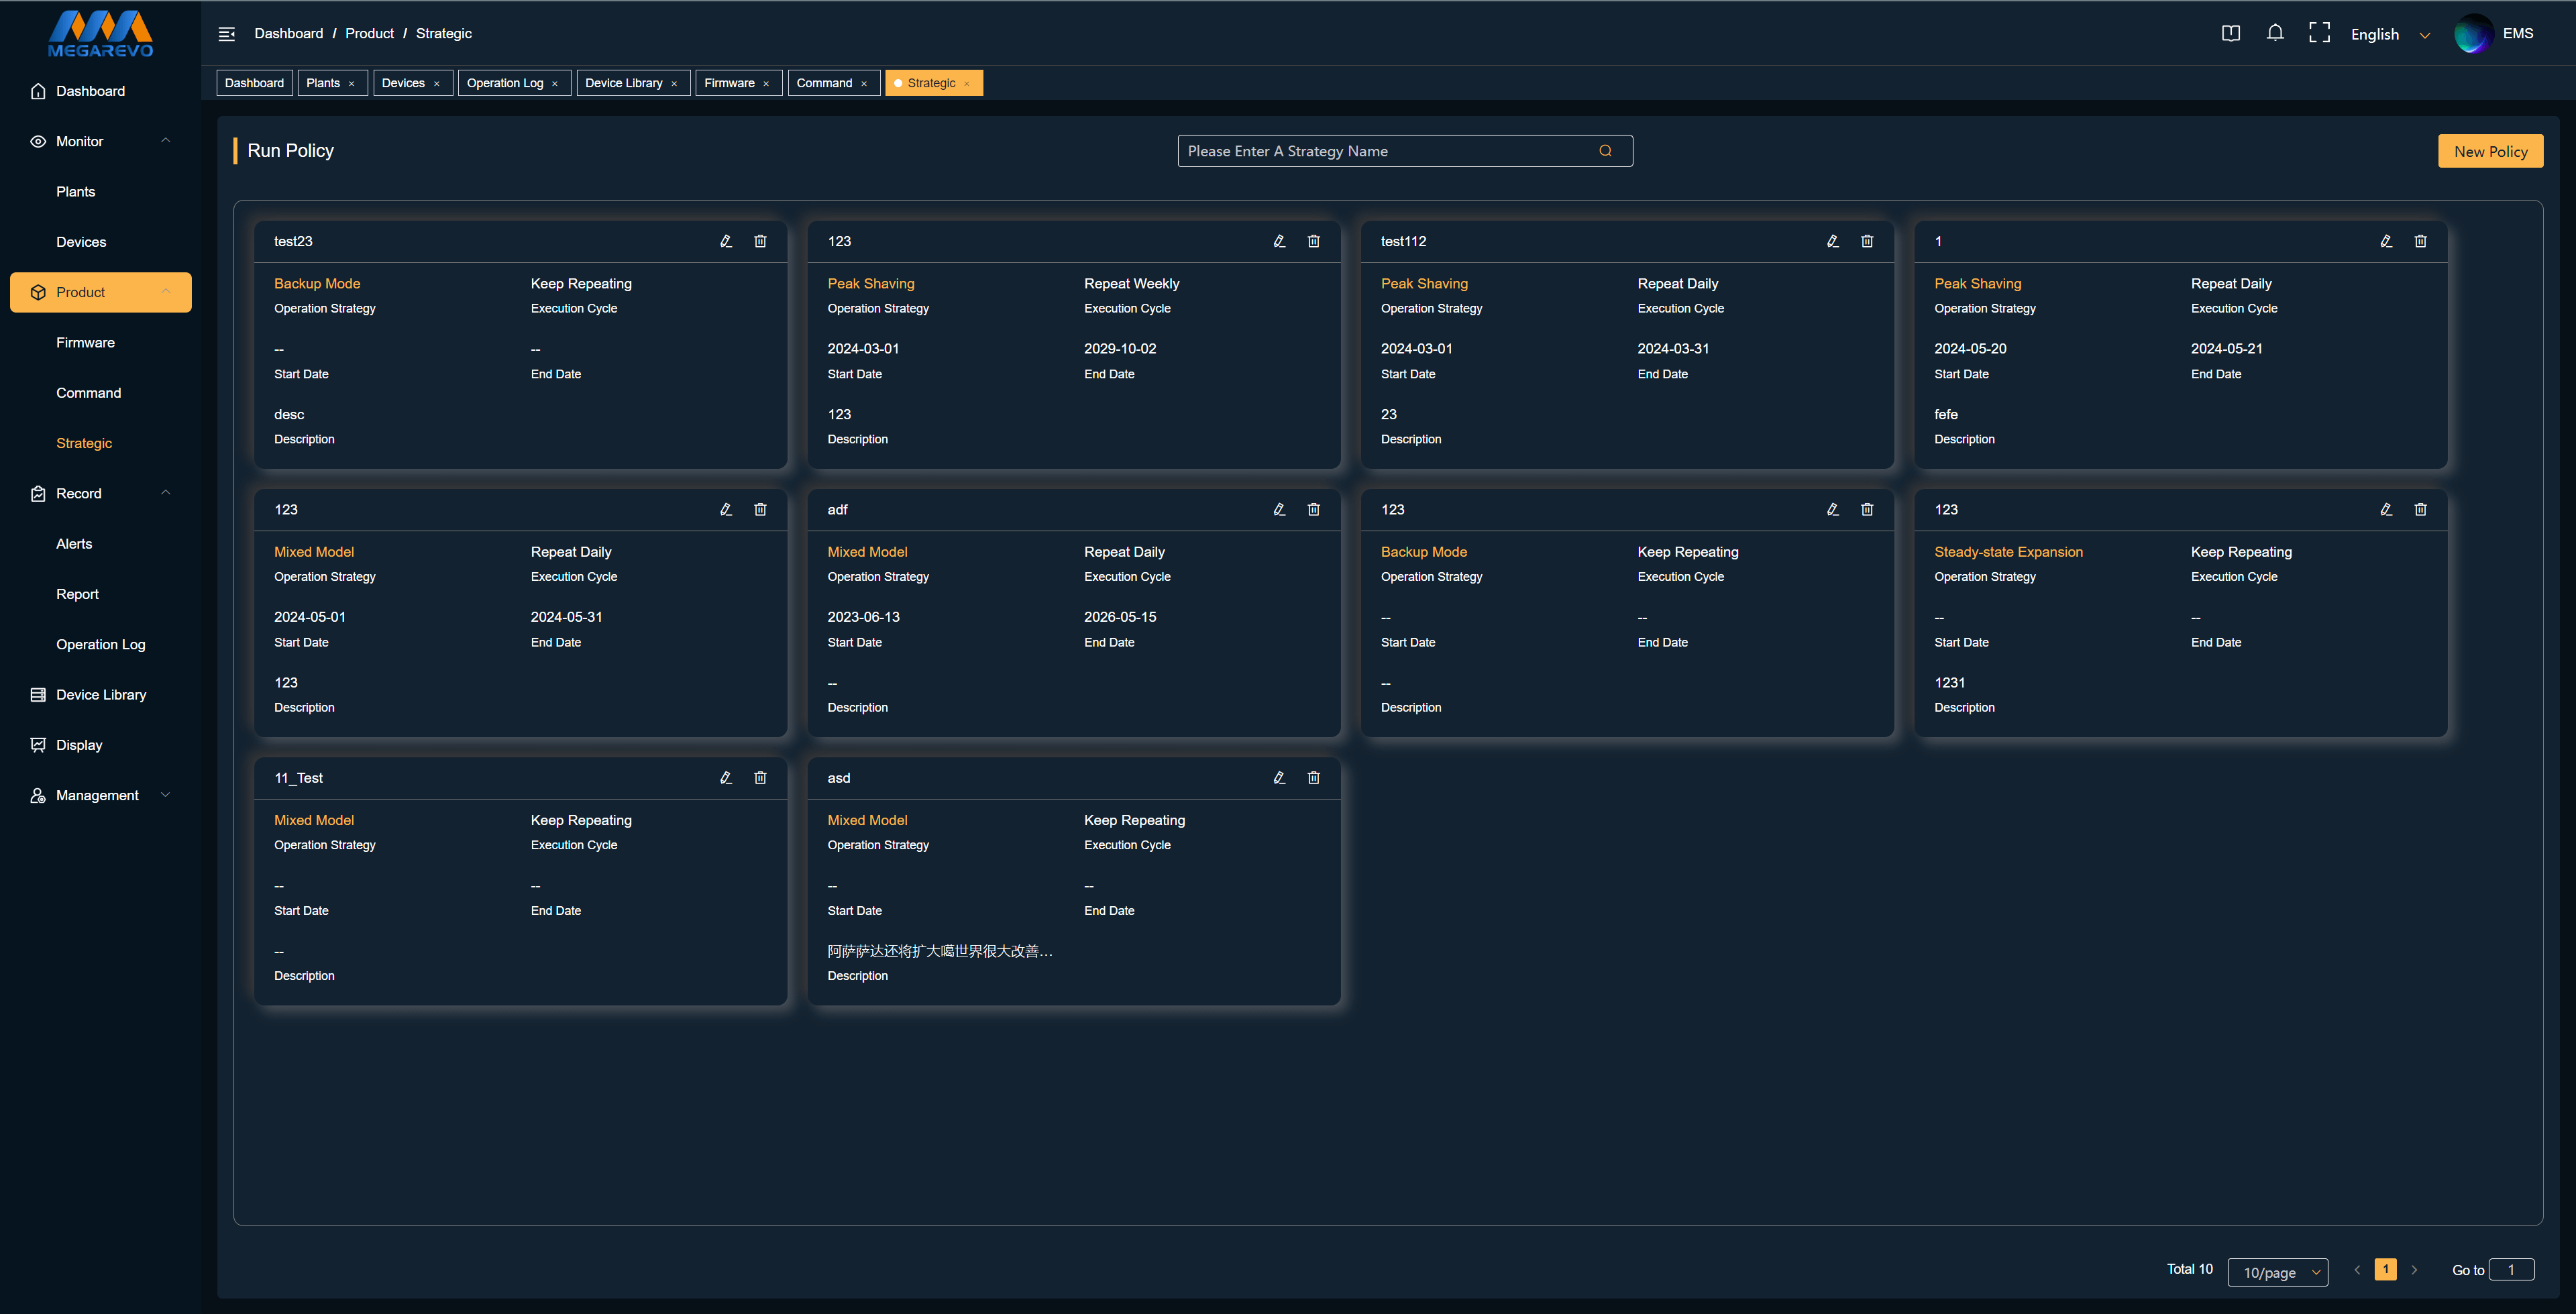The height and width of the screenshot is (1314, 2576).
Task: Click the Go to page input
Action: [x=2511, y=1269]
